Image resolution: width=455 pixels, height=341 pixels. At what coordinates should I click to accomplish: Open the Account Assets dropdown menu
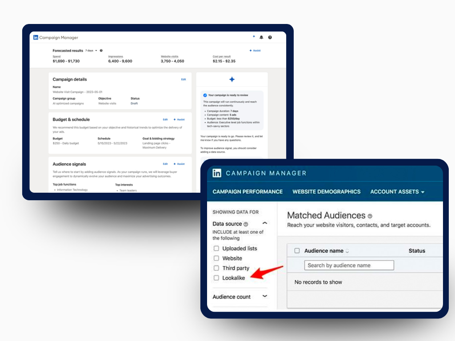pyautogui.click(x=397, y=192)
